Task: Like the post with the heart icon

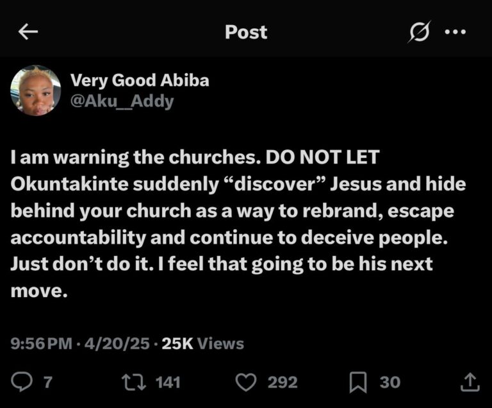Action: click(247, 382)
